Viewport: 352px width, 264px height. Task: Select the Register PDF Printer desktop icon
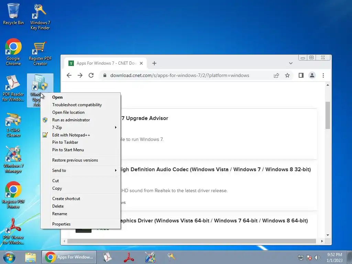tap(13, 195)
